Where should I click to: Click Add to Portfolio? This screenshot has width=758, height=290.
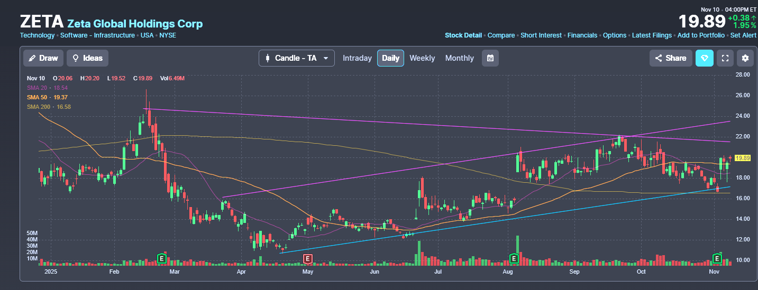click(701, 35)
